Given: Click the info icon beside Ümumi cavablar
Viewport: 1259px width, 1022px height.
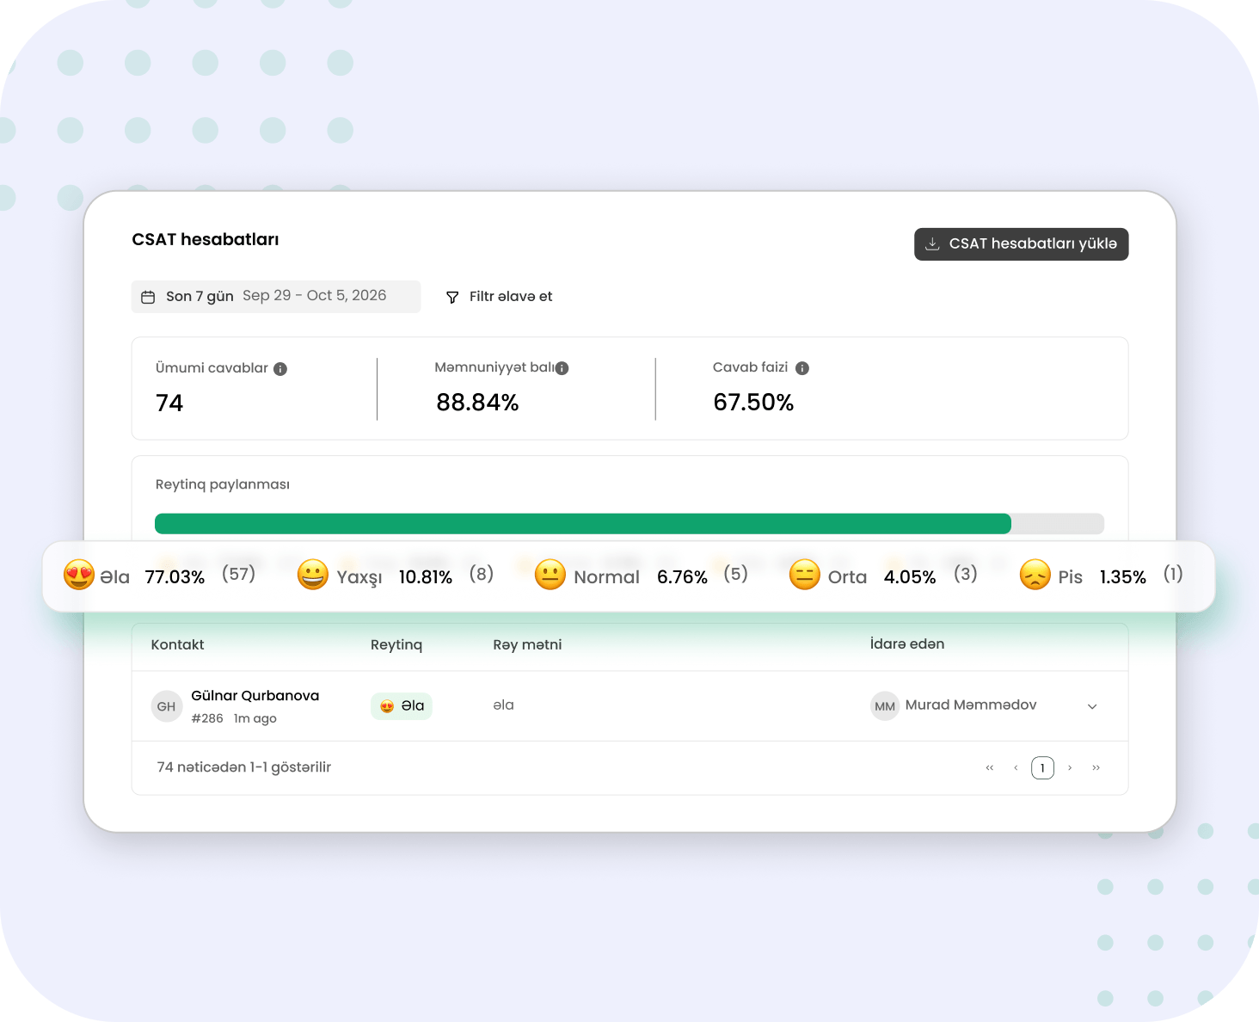Looking at the screenshot, I should [x=280, y=369].
